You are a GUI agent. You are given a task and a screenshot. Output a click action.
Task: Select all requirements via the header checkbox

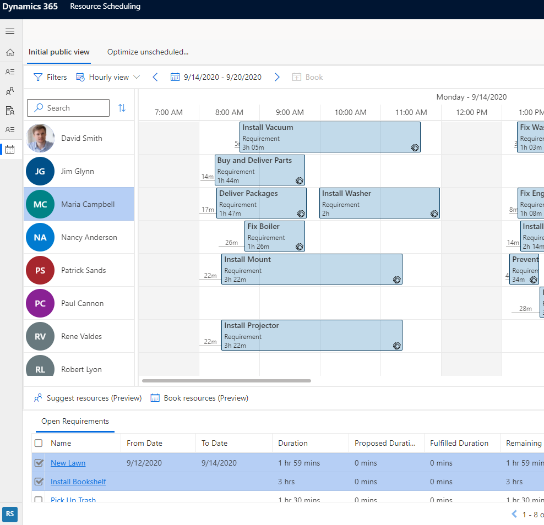pos(39,443)
